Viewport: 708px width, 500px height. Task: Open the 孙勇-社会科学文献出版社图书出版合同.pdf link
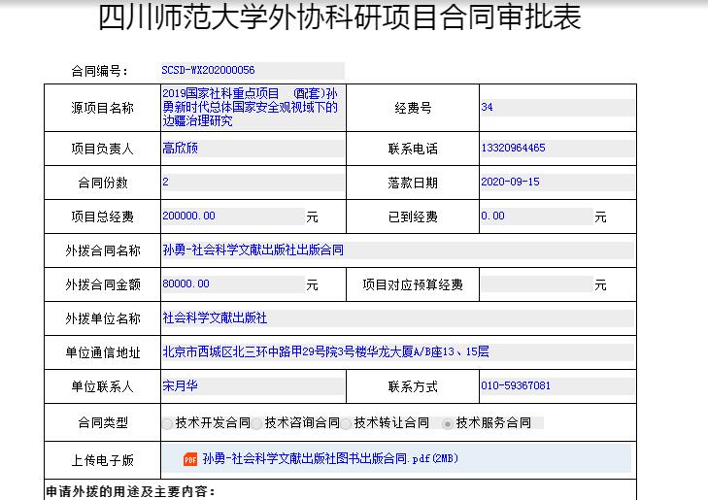point(330,458)
